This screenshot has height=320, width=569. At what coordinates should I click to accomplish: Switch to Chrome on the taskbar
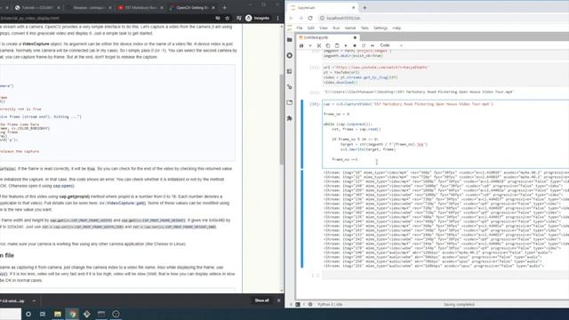[72, 314]
